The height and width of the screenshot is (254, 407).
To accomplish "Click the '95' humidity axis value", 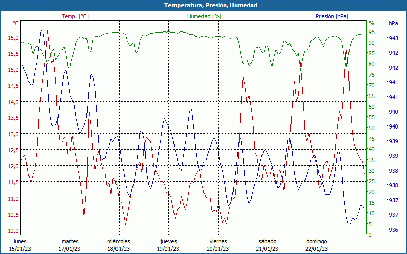I will (x=372, y=32).
